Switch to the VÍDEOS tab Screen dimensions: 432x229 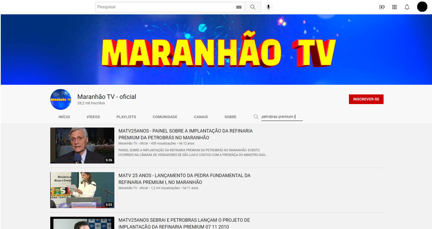coord(93,117)
